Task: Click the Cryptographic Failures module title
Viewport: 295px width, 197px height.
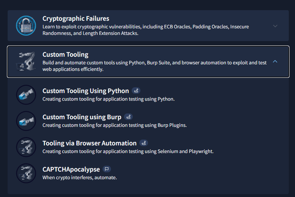Action: [76, 19]
